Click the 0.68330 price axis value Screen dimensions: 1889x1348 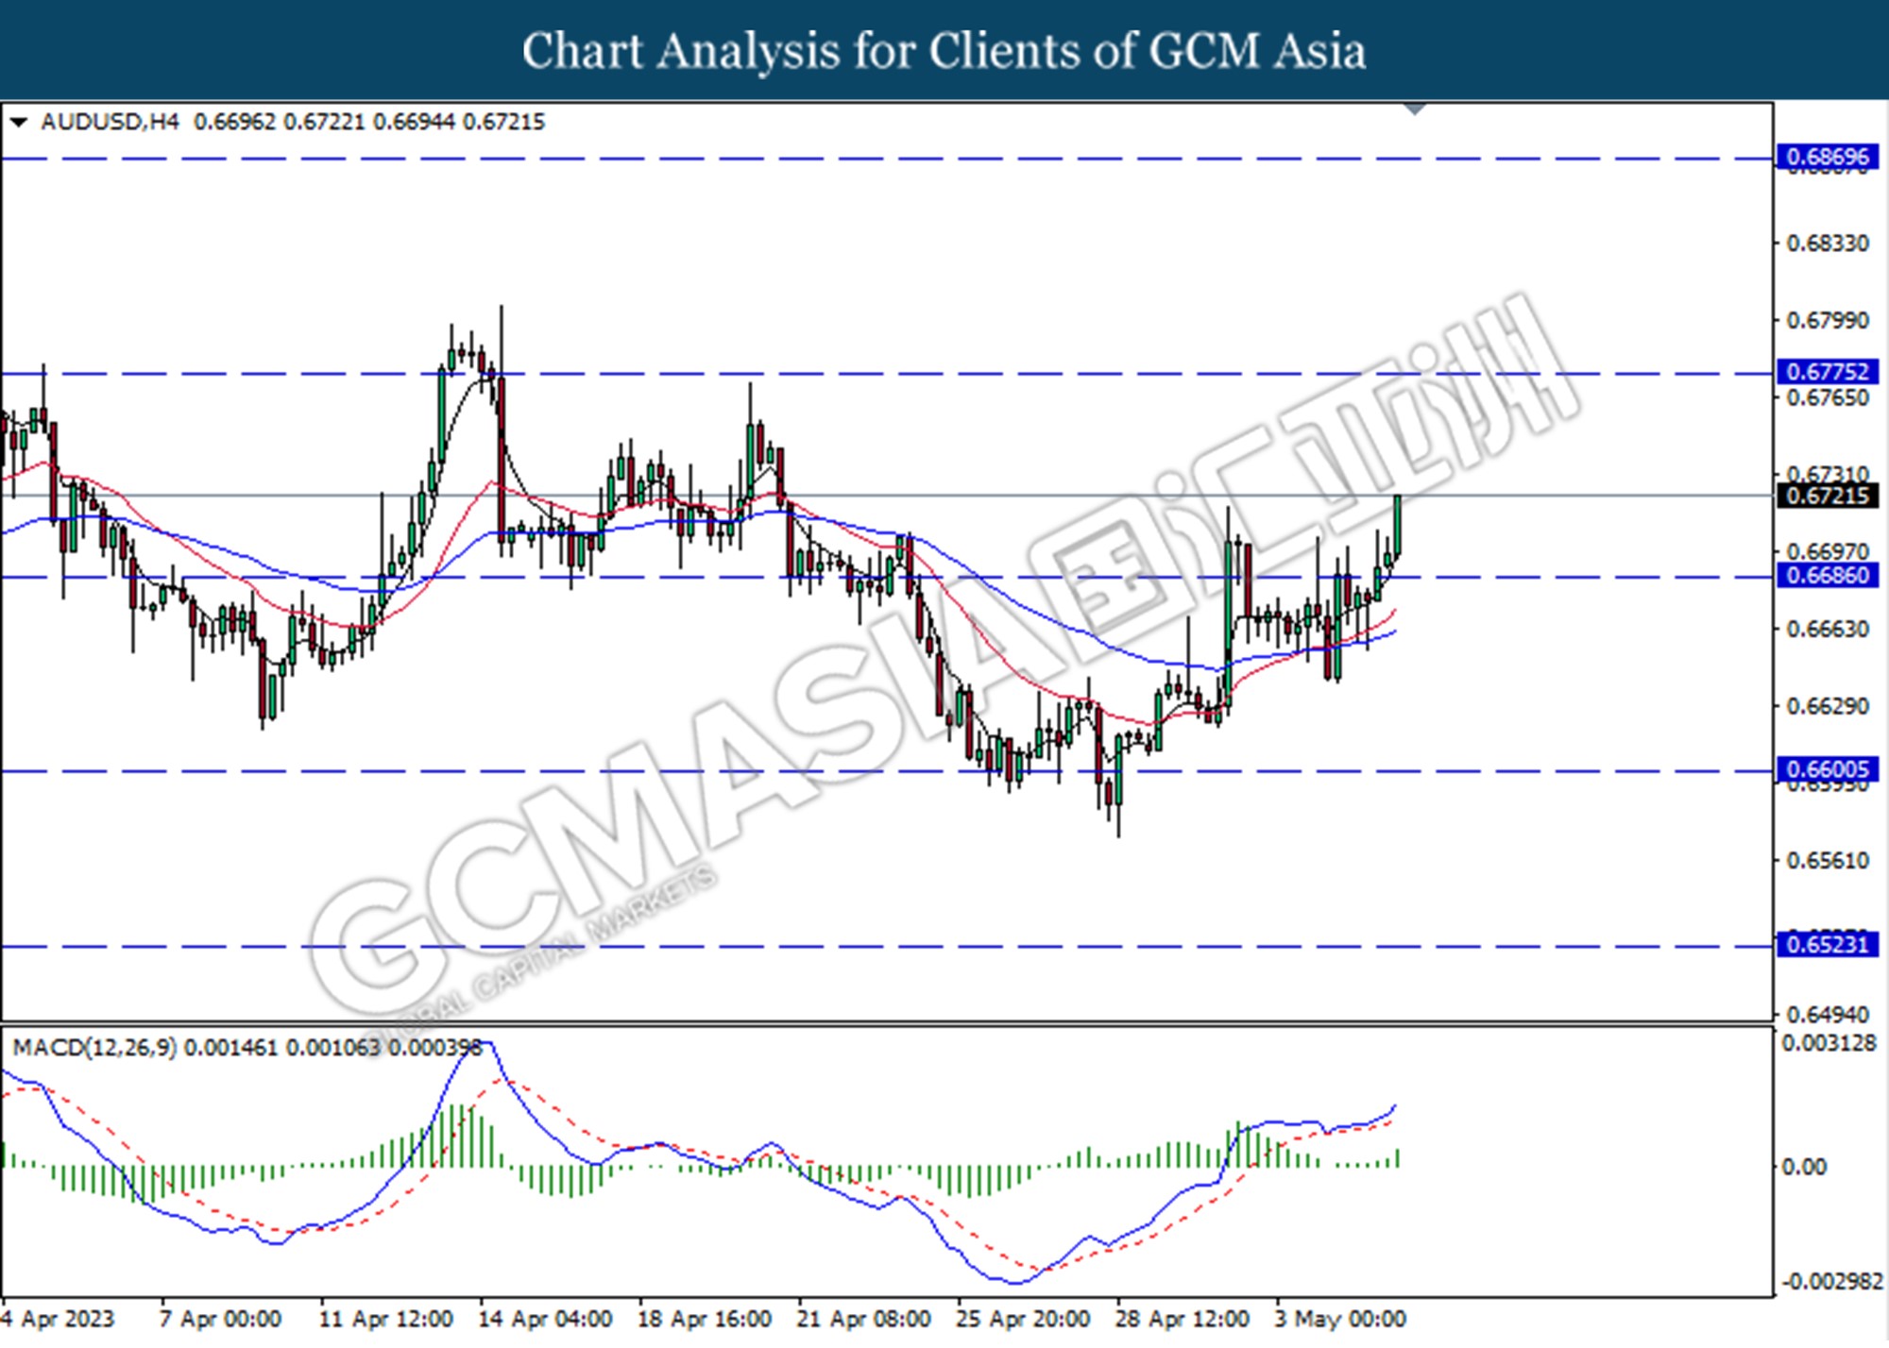1828,244
